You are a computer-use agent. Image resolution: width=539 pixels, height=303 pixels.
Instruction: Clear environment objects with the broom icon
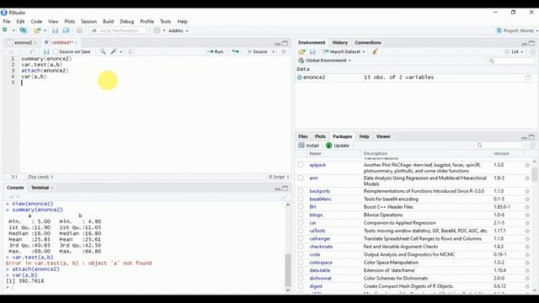(375, 51)
